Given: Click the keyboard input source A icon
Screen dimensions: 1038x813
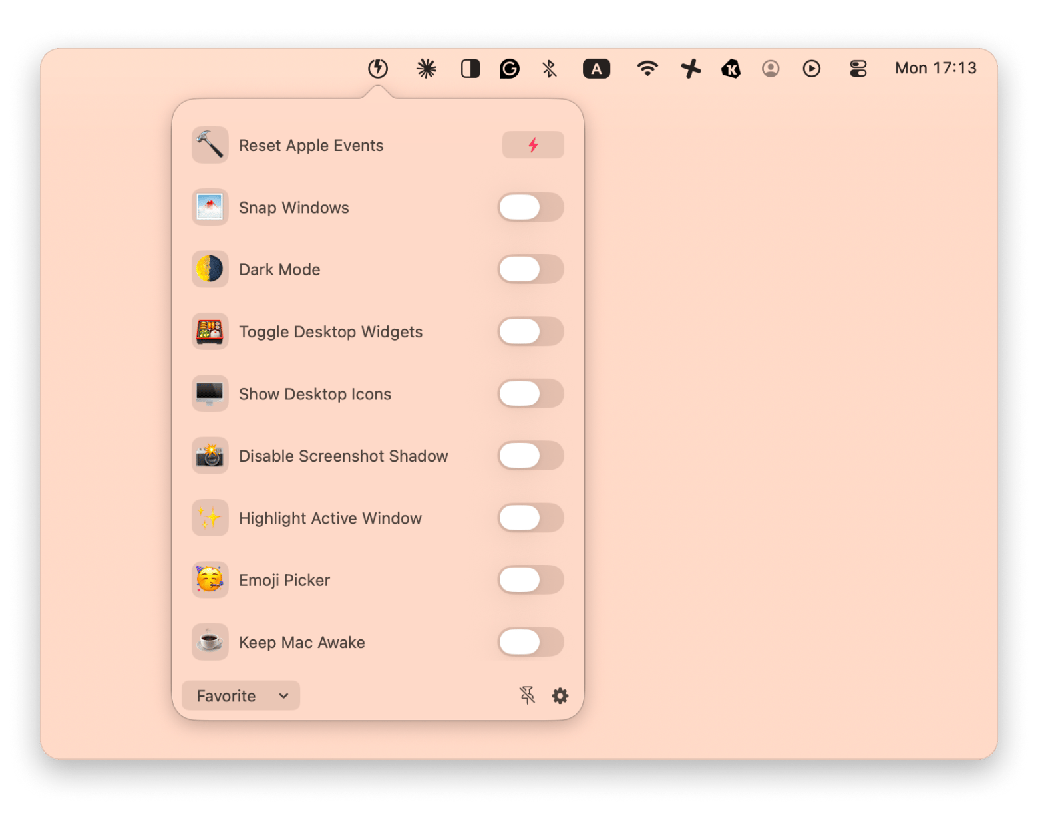Looking at the screenshot, I should [596, 68].
